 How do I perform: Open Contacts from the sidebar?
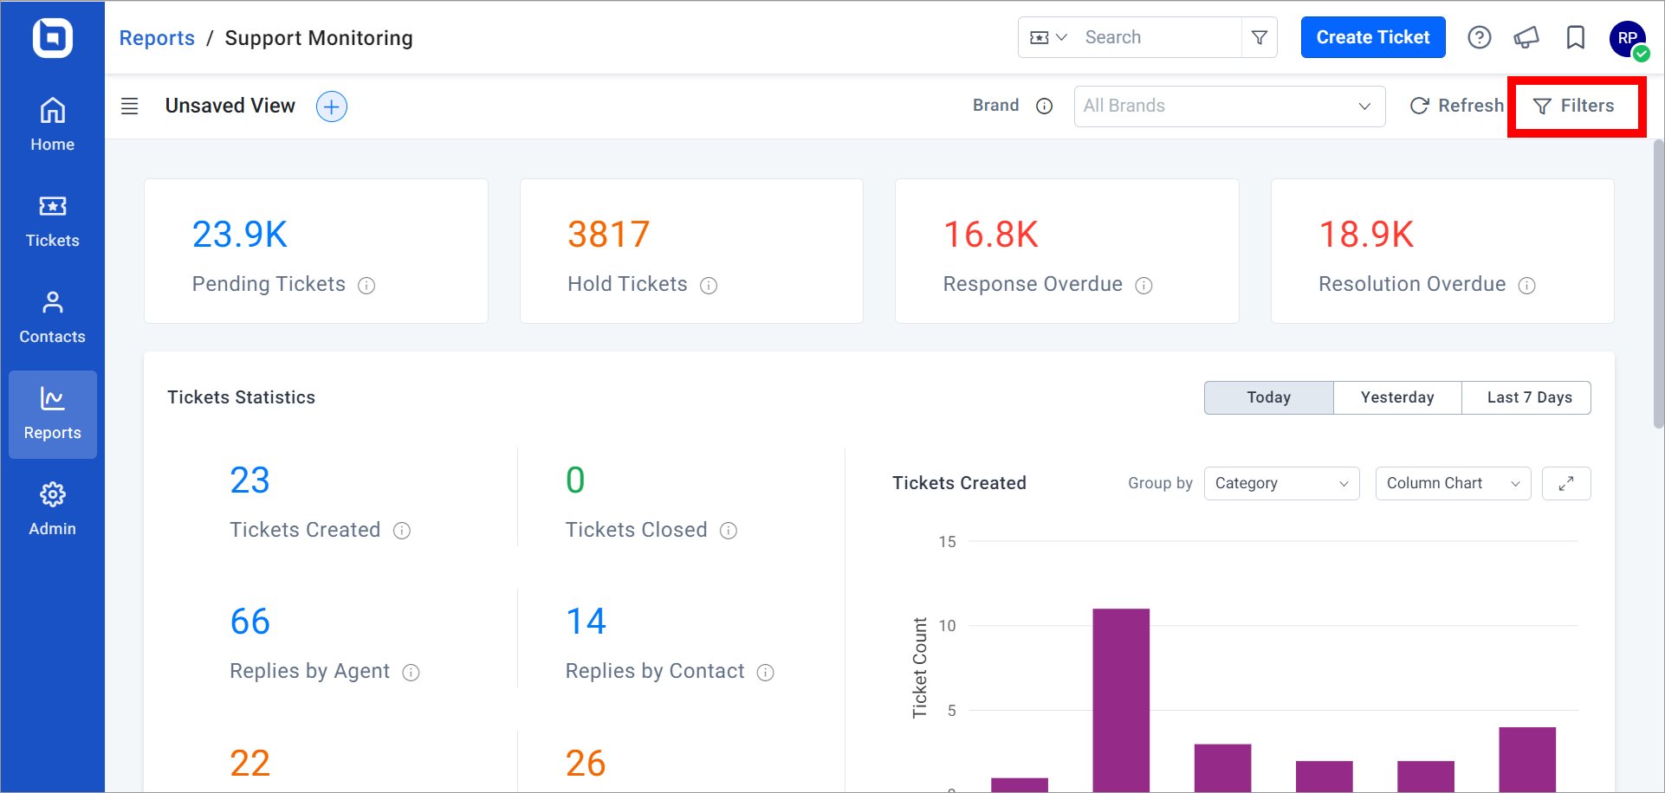(52, 317)
